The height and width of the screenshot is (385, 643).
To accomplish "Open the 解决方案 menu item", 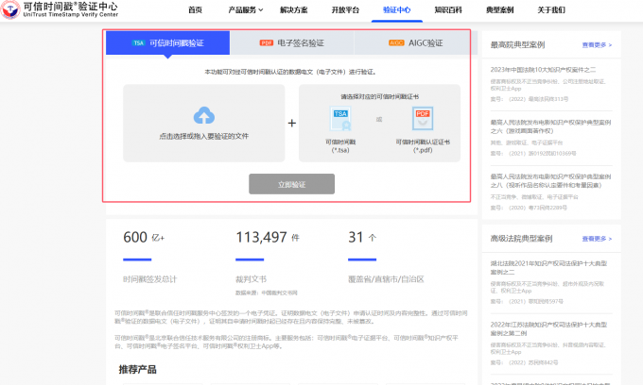I will 294,10.
